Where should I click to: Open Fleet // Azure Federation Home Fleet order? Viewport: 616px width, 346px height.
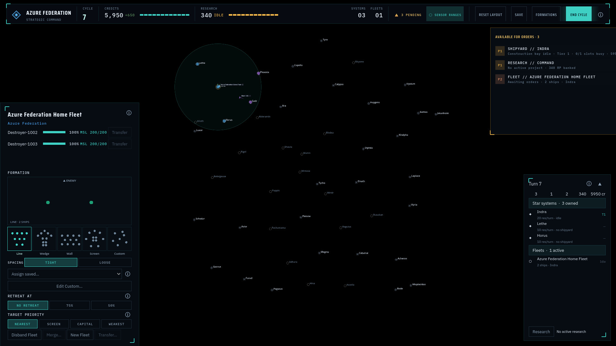[555, 79]
